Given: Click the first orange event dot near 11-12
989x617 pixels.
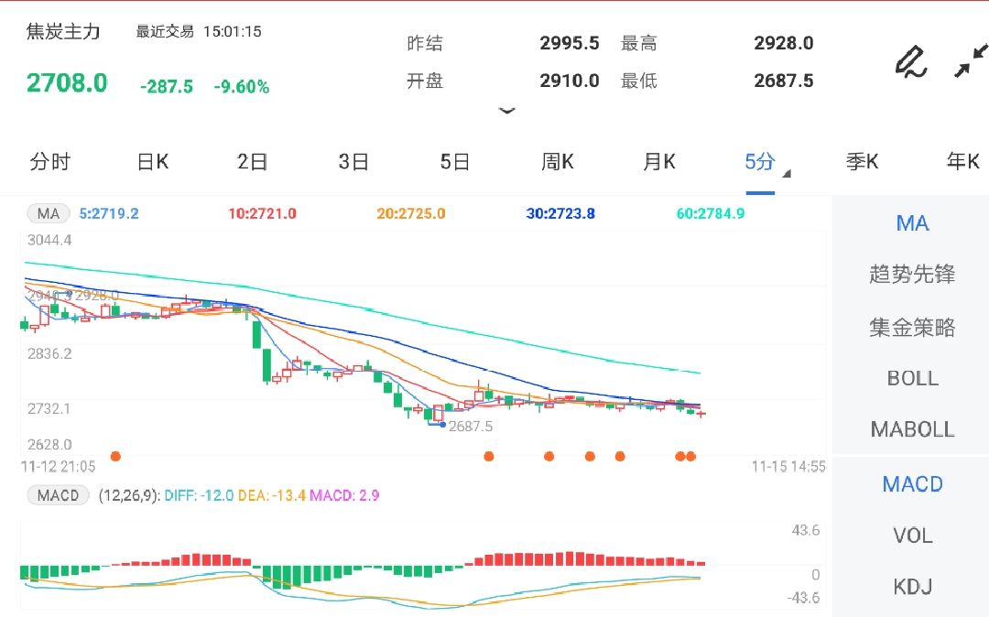Looking at the screenshot, I should click(x=115, y=456).
